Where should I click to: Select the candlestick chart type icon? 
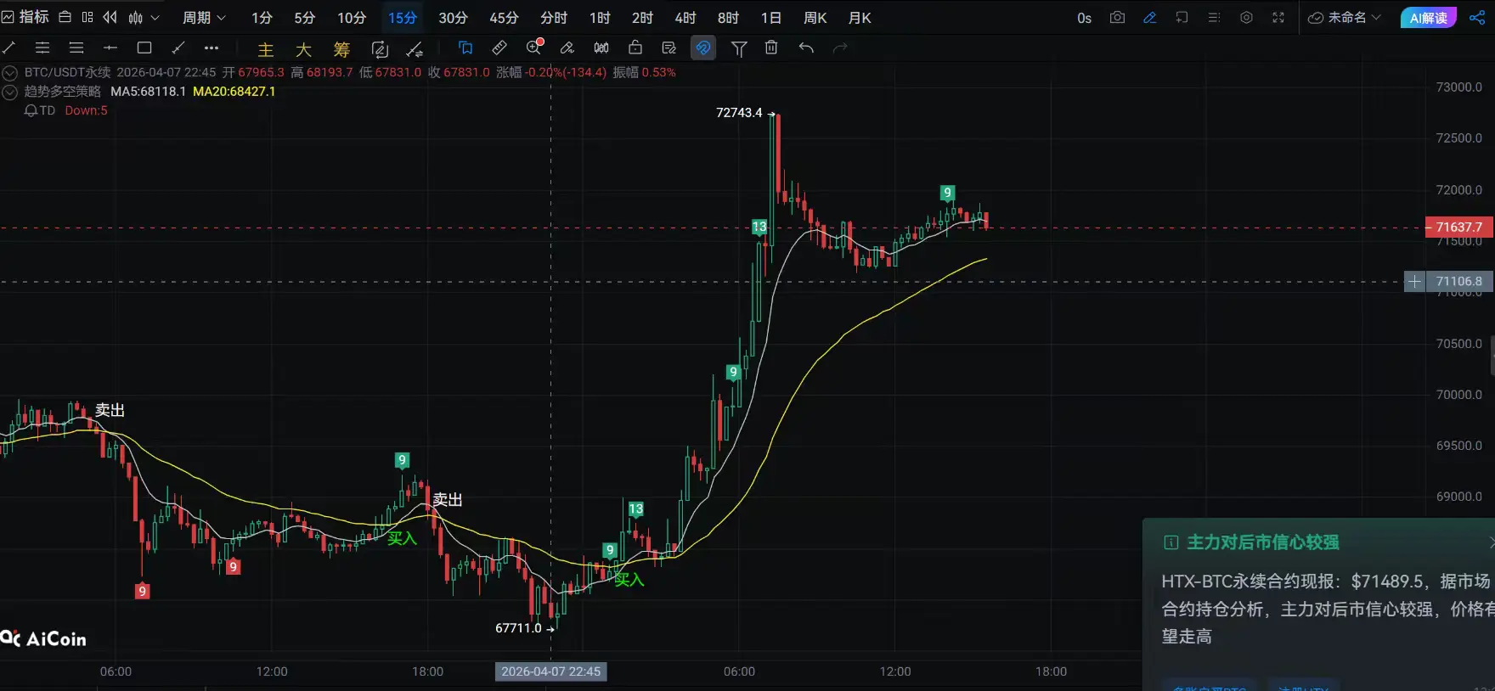click(x=136, y=17)
